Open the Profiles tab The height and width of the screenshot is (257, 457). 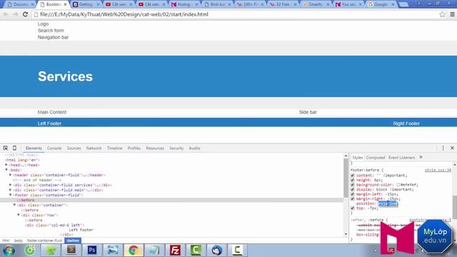point(134,148)
